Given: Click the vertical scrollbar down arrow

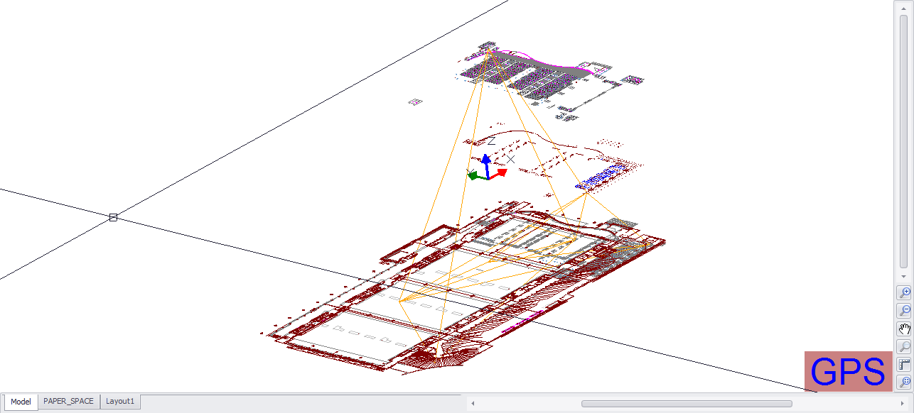Looking at the screenshot, I should point(903,276).
